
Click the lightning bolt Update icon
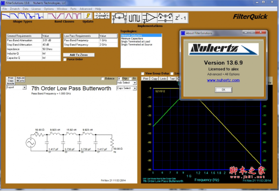(x=87, y=16)
